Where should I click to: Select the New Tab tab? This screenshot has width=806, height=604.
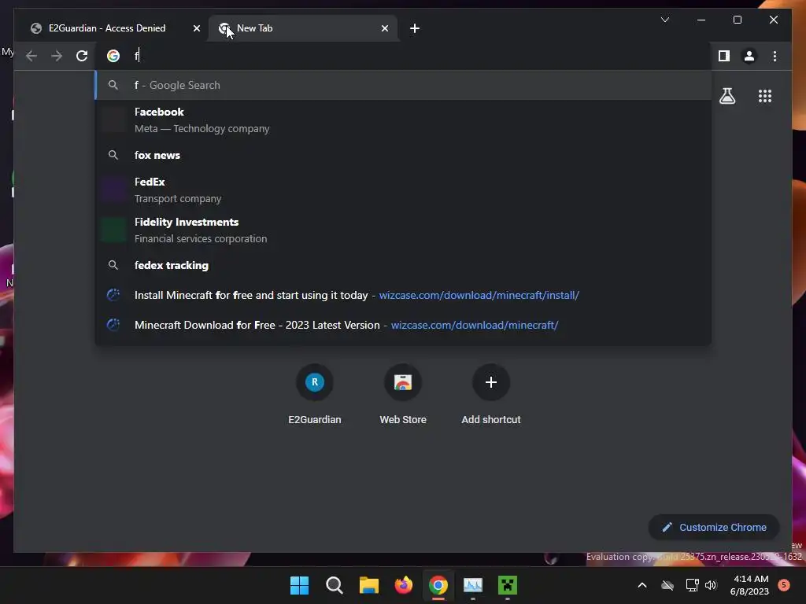tap(303, 28)
